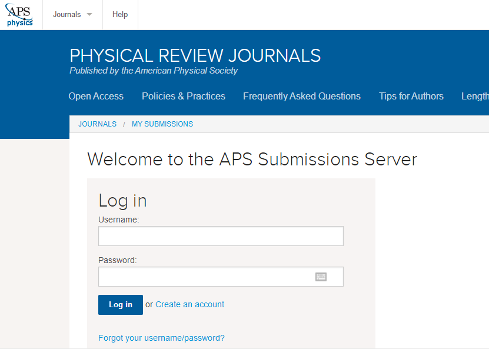489x349 pixels.
Task: Click the 'Published by the American Physical Society' subtitle
Action: 154,71
